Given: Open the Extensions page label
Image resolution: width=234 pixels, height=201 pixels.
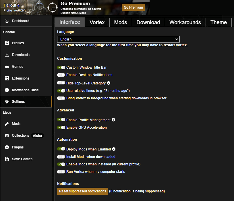Looking at the screenshot, I should (x=21, y=78).
